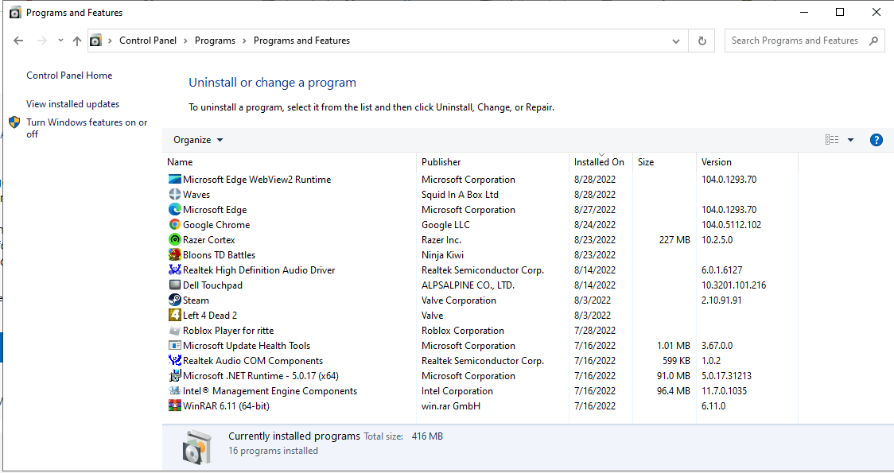894x473 pixels.
Task: Expand chevron after Control Panel breadcrumb
Action: coord(185,41)
